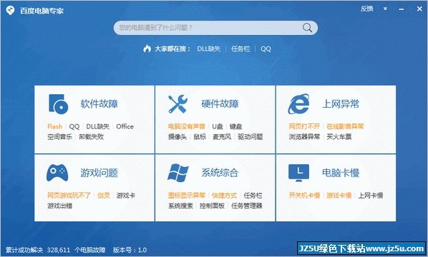428x257 pixels.
Task: Open the game controller icon
Action: tap(57, 173)
